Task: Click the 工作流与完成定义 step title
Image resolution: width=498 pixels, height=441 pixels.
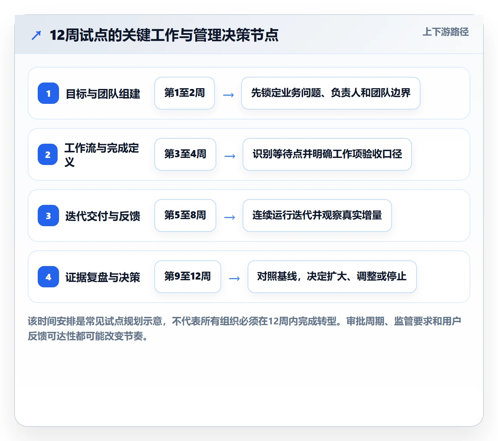Action: click(x=102, y=155)
